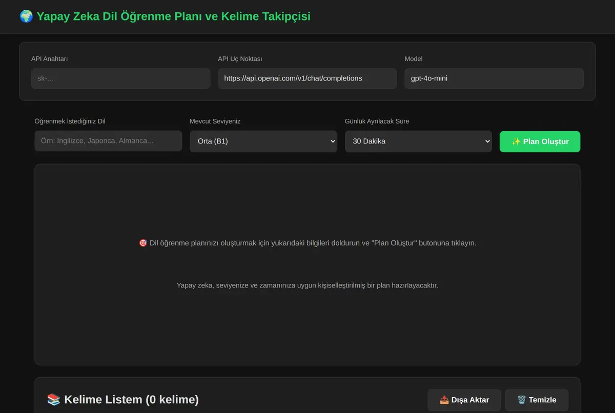Viewport: 615px width, 413px height.
Task: Click the target icon in placeholder message
Action: [143, 243]
